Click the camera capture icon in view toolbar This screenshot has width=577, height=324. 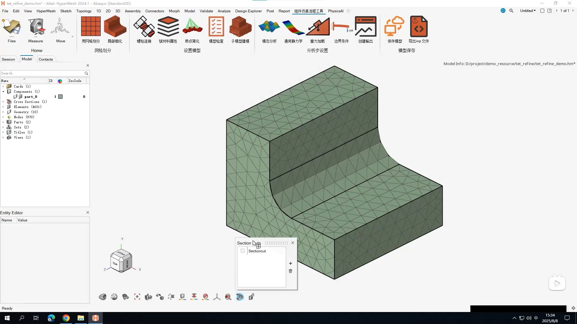148,297
